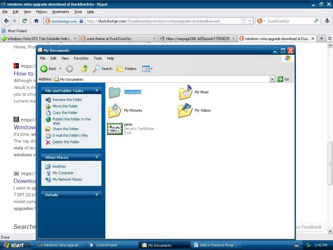Click Copy this folder
333x250 pixels.
65,113
